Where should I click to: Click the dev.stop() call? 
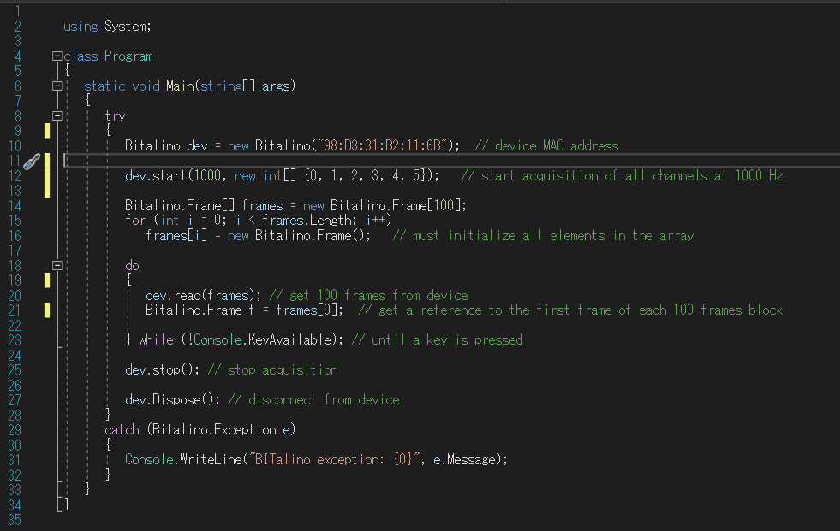pyautogui.click(x=163, y=370)
